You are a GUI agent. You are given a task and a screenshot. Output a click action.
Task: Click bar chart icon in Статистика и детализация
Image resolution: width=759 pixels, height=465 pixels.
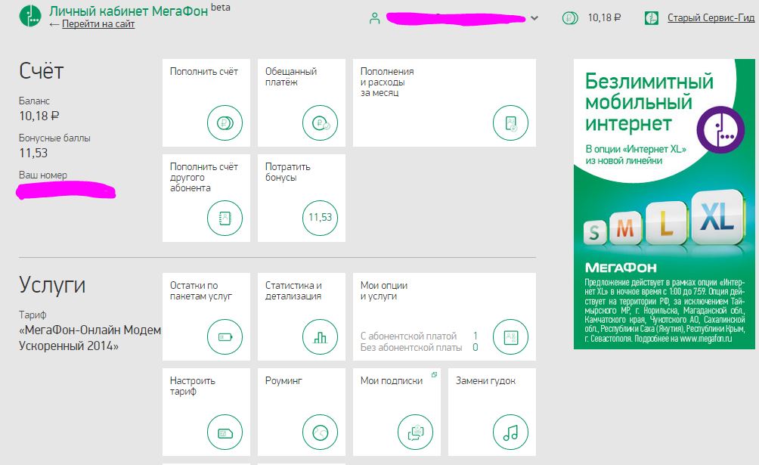pyautogui.click(x=321, y=336)
